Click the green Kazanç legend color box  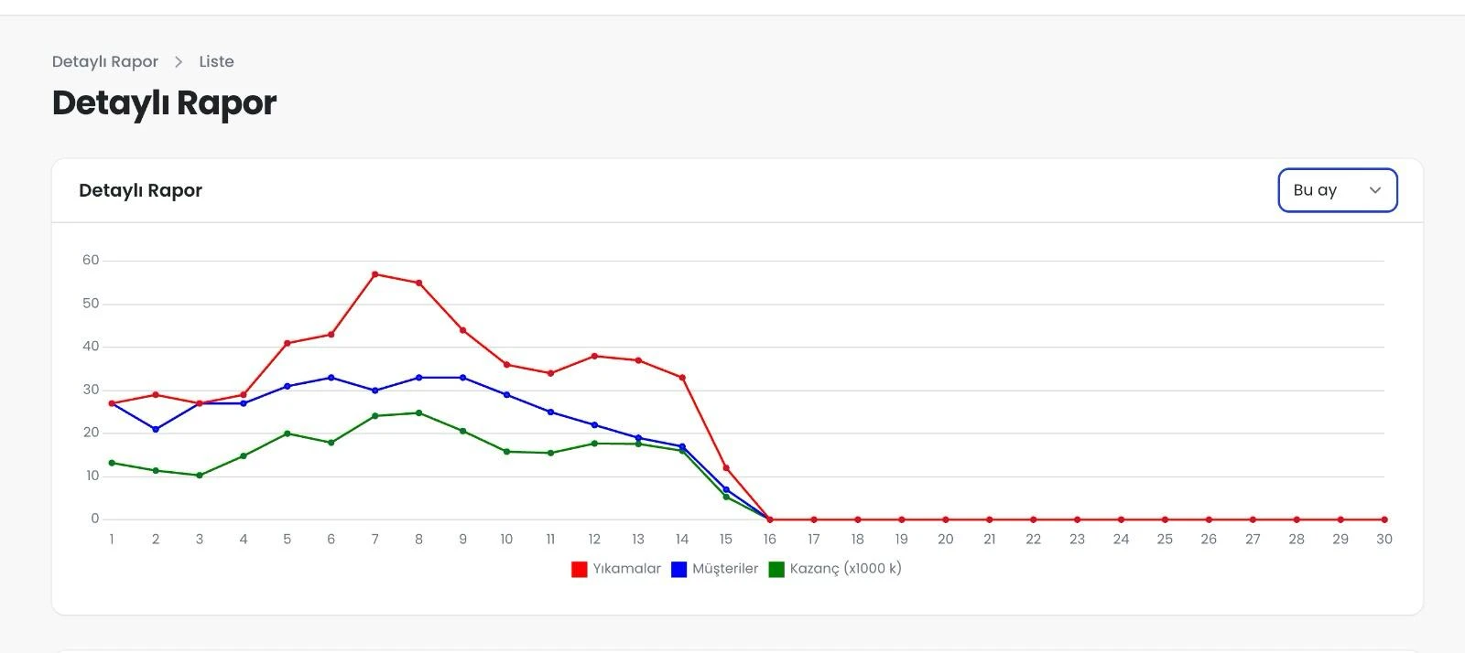tap(776, 569)
